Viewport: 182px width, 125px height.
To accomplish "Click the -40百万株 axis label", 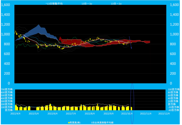I will [x=173, y=110].
